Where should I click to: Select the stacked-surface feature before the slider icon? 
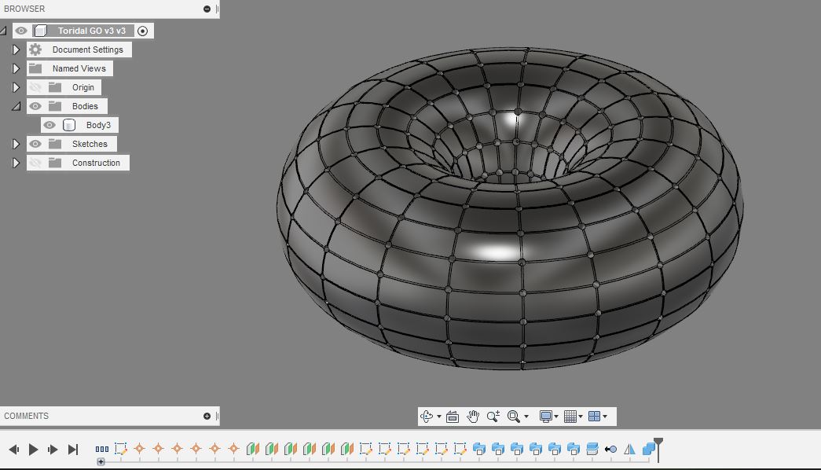tap(592, 449)
